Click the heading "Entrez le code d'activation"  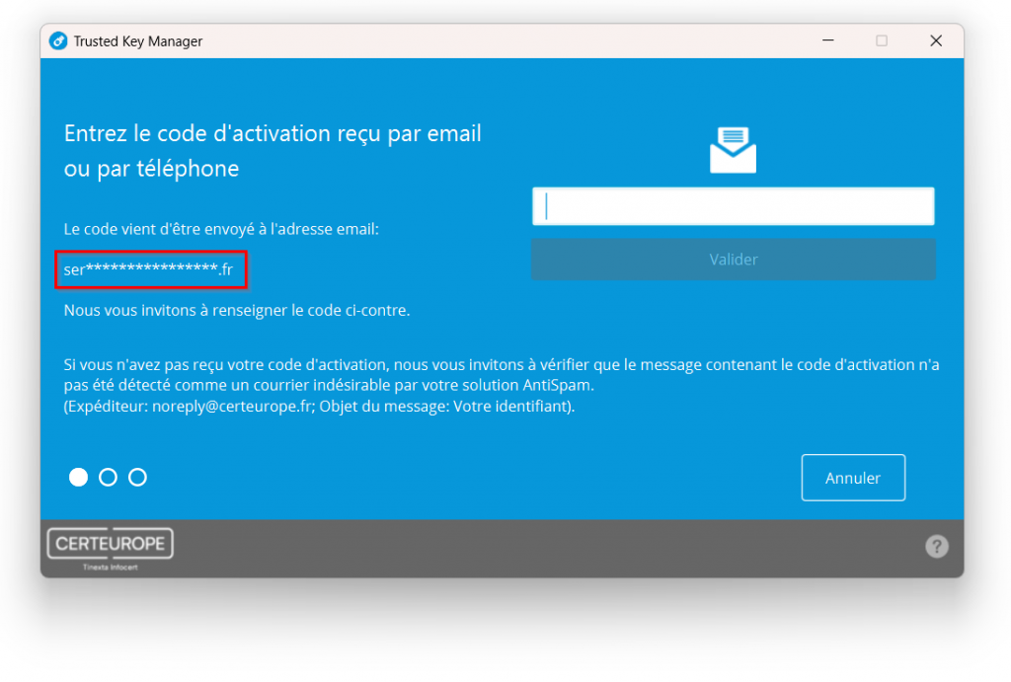[x=272, y=134]
